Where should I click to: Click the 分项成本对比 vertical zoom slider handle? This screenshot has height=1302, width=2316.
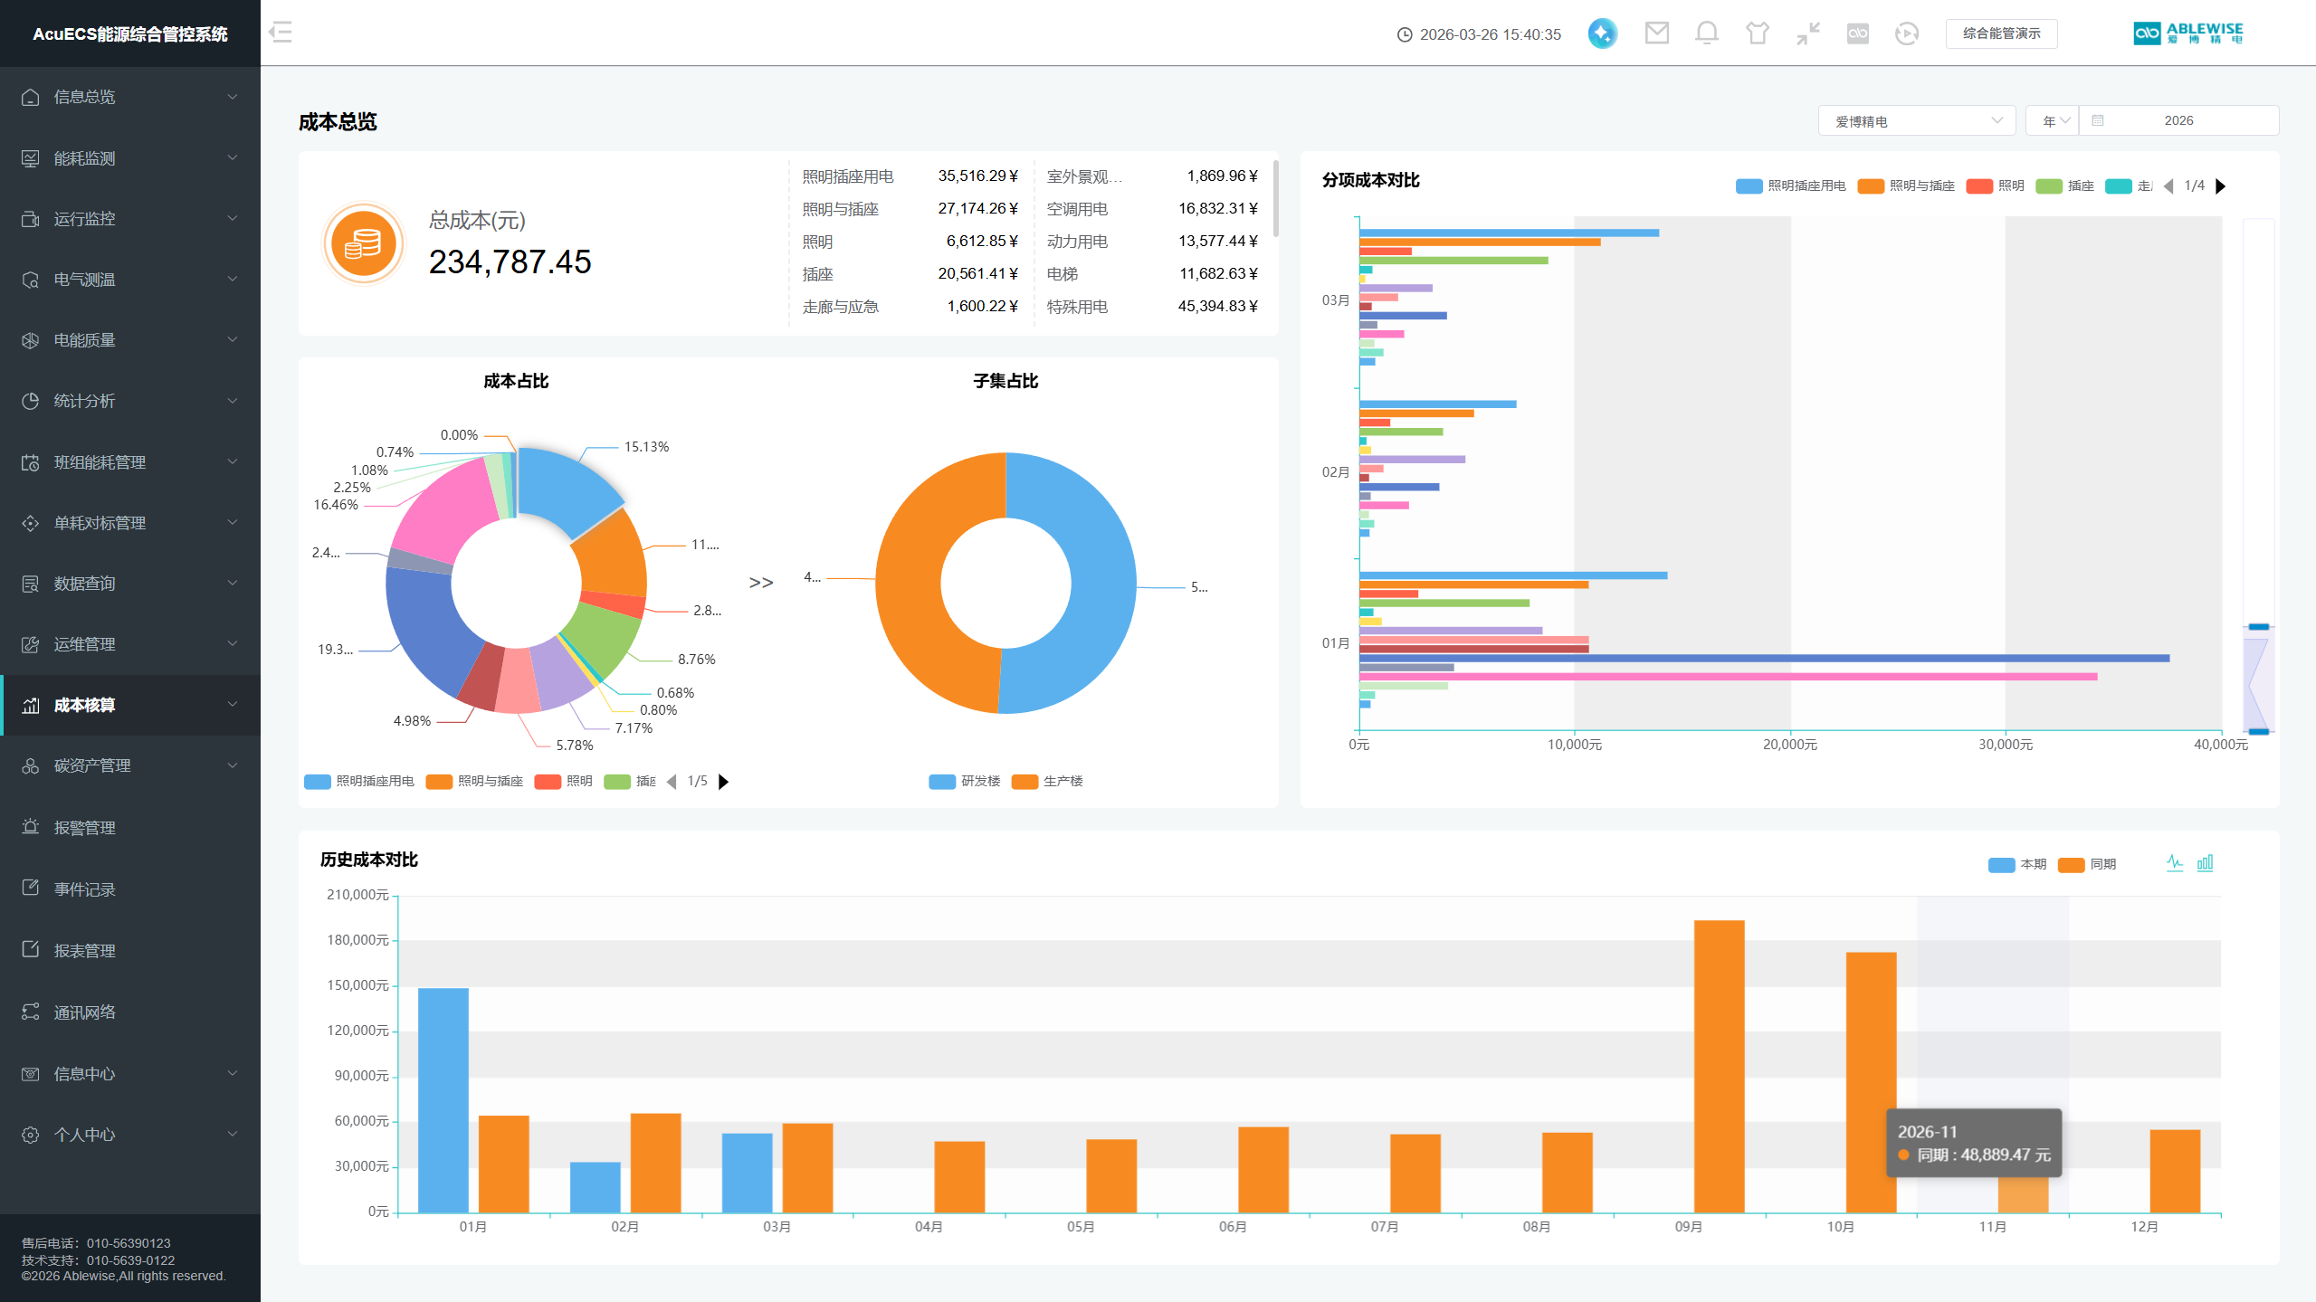2258,626
